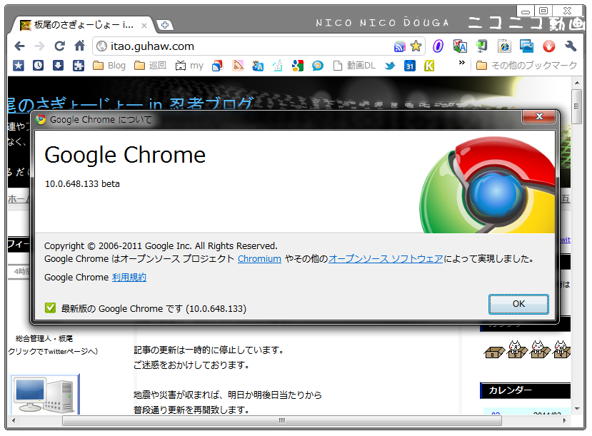Click the pink compass-drawing bookmark icon
Image resolution: width=592 pixels, height=436 pixels.
tap(238, 66)
